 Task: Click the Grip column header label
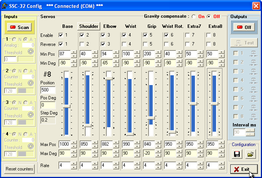152,26
